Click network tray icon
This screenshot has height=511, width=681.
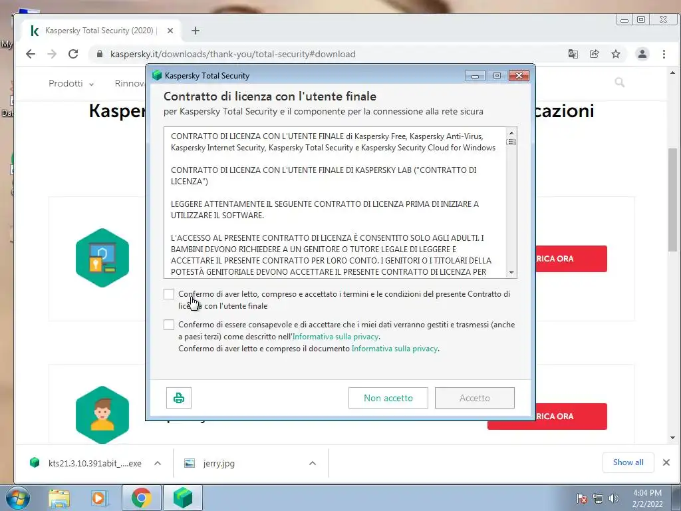(x=598, y=498)
